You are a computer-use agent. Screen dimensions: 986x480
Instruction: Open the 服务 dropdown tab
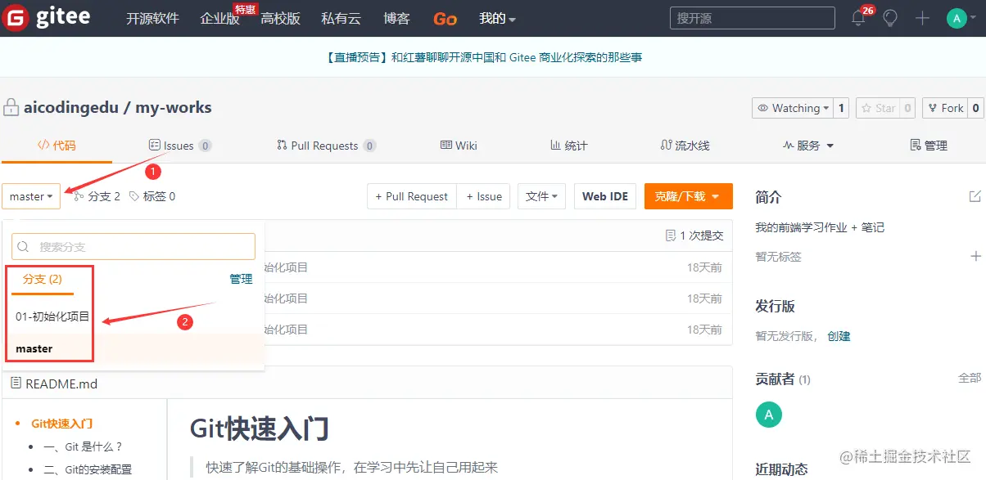[x=808, y=146]
